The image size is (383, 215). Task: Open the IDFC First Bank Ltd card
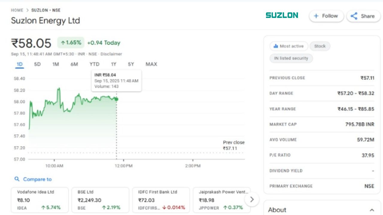point(161,200)
